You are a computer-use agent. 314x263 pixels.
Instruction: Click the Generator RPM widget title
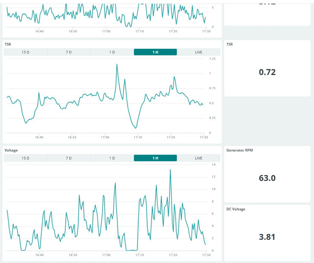point(240,150)
